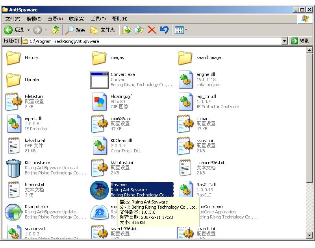
Task: Go up one folder level
Action: (x=56, y=30)
